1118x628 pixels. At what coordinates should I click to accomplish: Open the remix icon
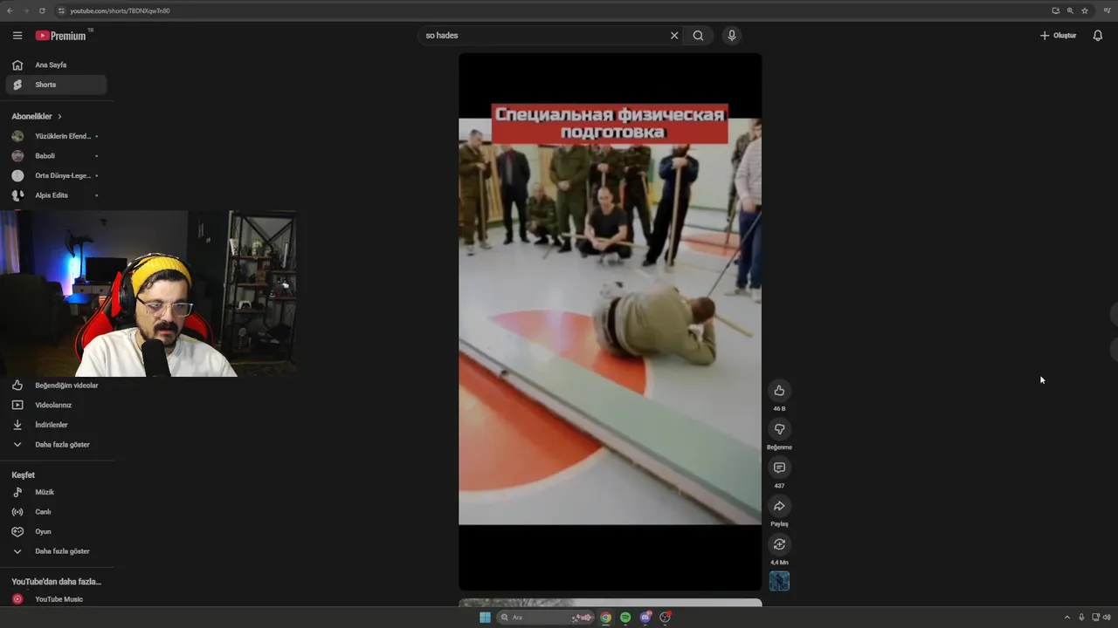(x=779, y=544)
